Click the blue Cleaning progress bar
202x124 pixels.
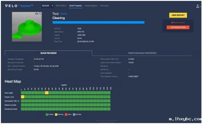99,22
